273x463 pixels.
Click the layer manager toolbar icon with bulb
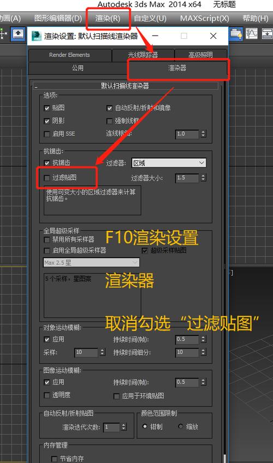(236, 33)
